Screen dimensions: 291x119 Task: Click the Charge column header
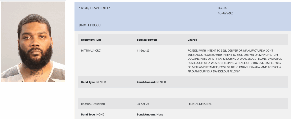point(192,40)
